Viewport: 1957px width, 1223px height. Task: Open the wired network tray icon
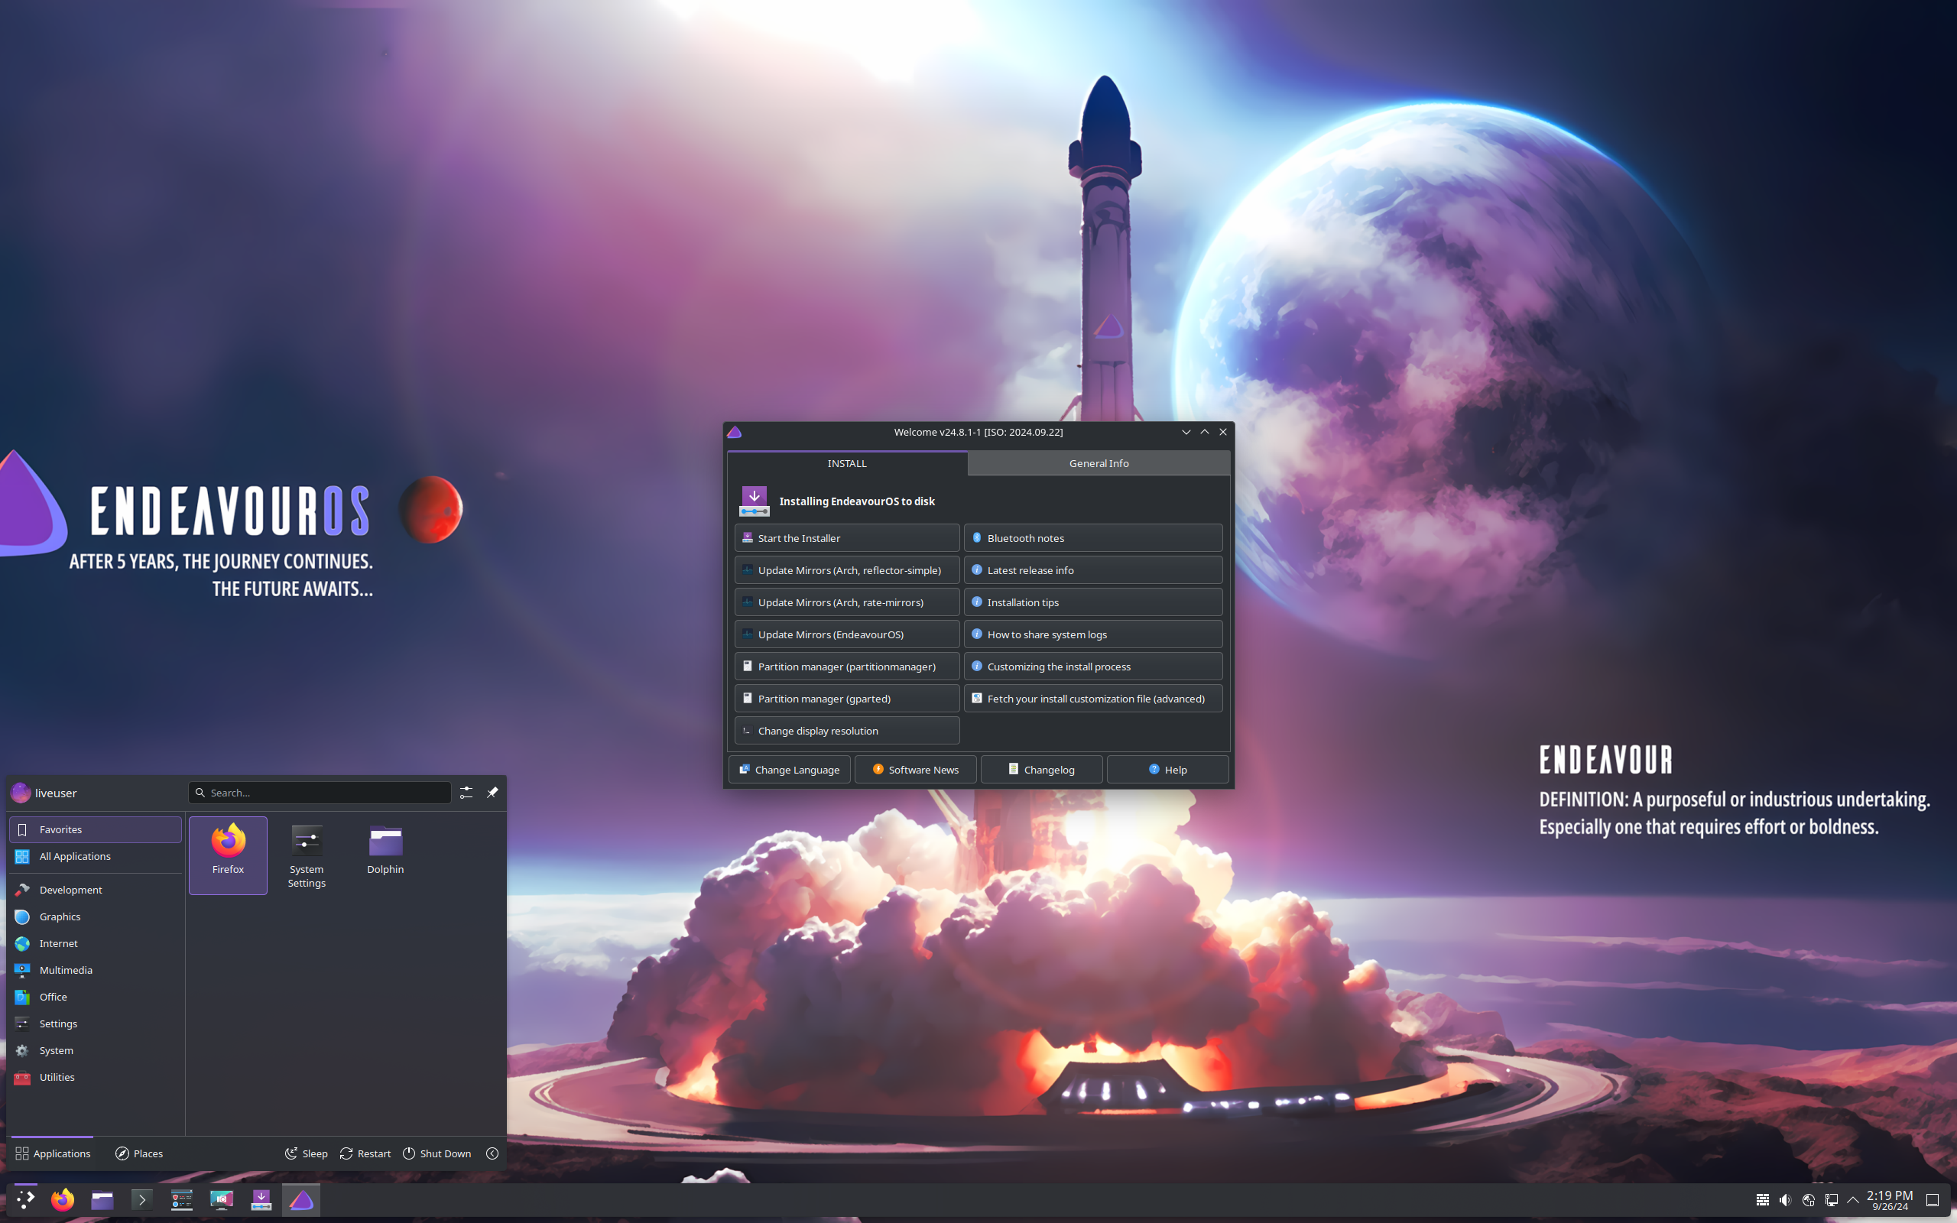(x=1831, y=1199)
